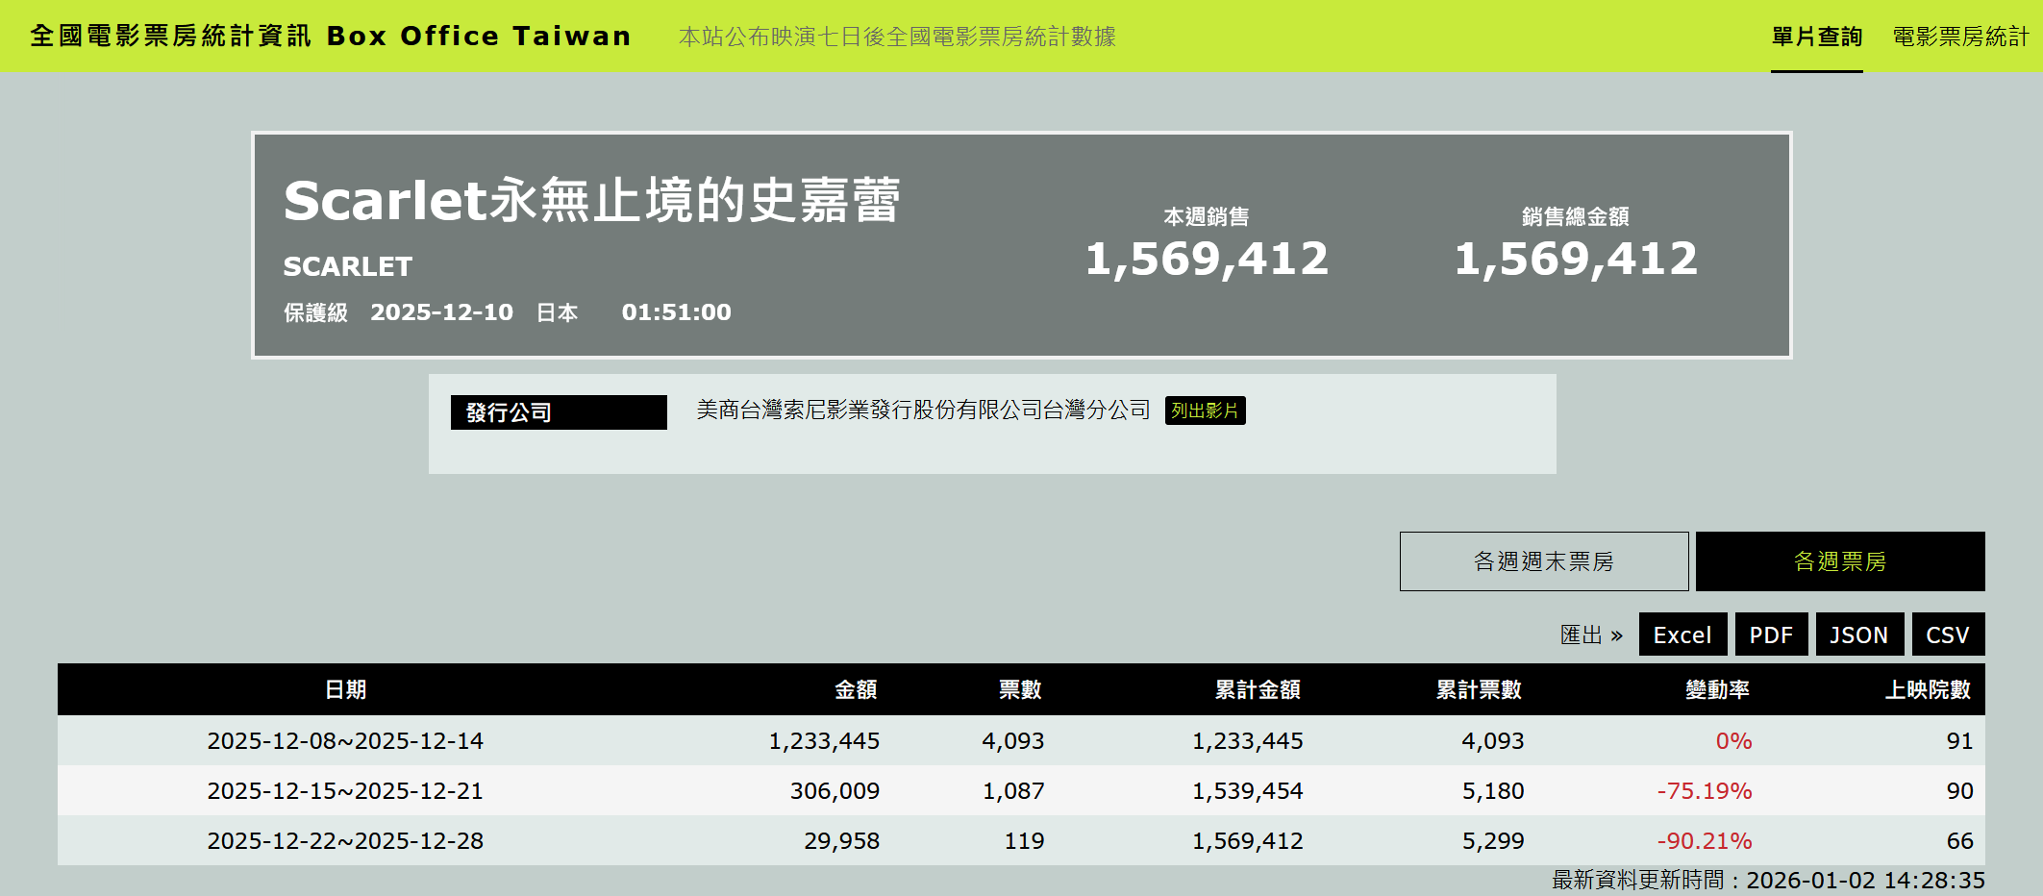Download the data in JSON format
2043x896 pixels.
tap(1858, 635)
